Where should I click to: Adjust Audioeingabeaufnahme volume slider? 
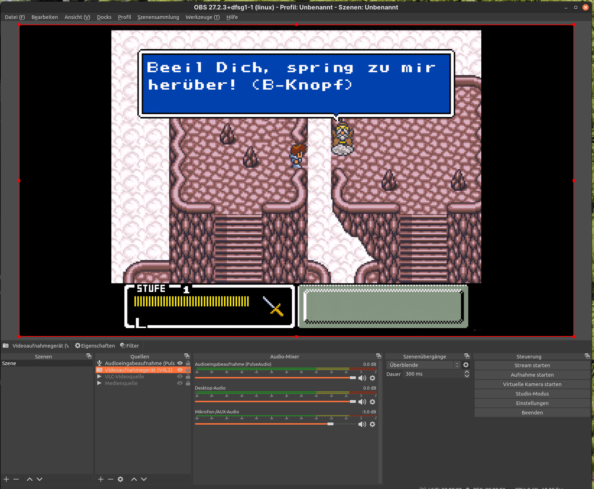click(x=275, y=378)
